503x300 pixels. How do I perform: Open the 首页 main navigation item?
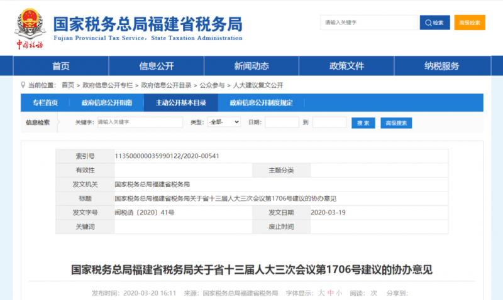tap(61, 66)
